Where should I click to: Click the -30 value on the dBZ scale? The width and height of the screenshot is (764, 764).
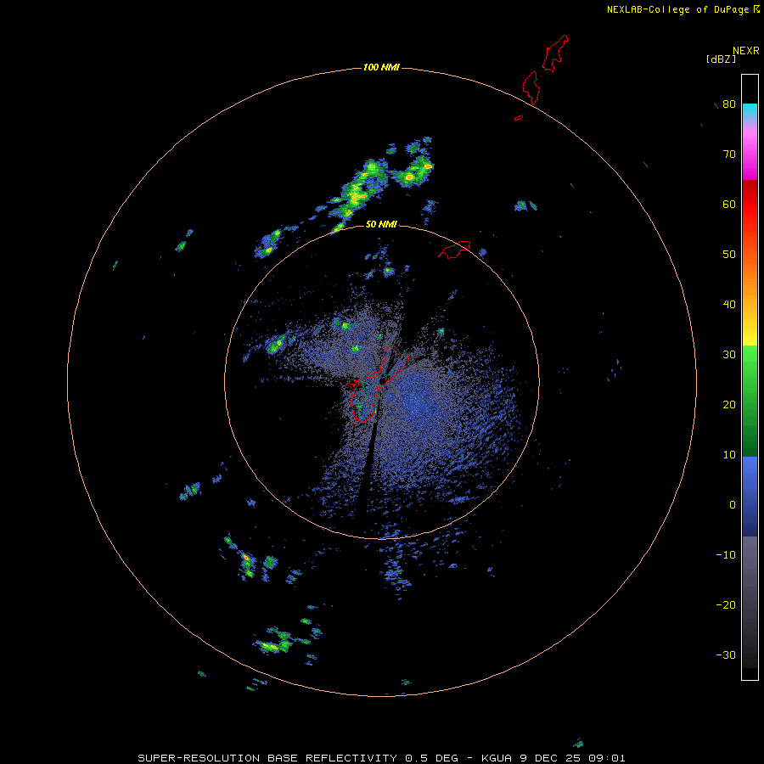[726, 654]
